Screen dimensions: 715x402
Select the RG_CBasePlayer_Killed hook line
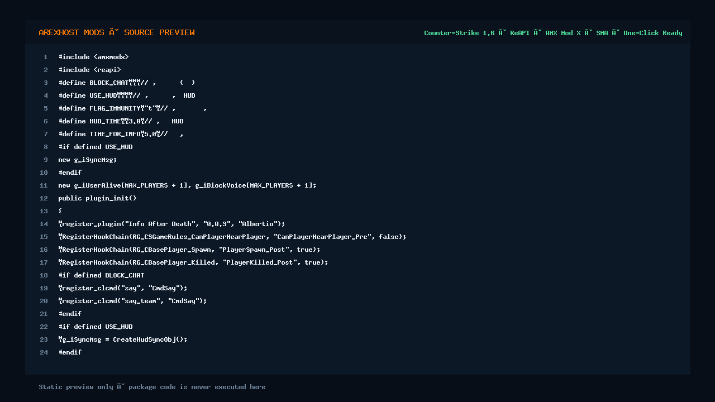(x=193, y=262)
